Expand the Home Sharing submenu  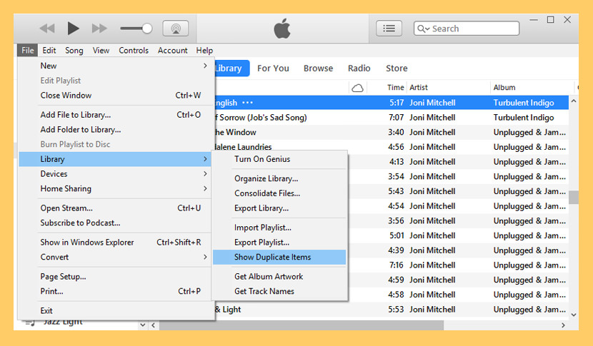point(115,188)
